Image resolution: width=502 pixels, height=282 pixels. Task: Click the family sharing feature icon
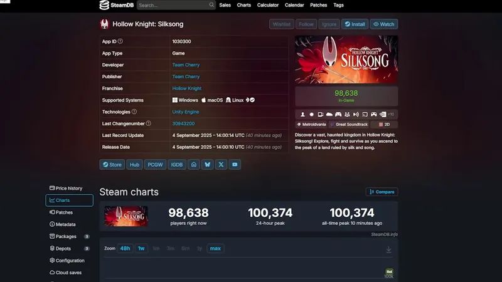coord(347,114)
